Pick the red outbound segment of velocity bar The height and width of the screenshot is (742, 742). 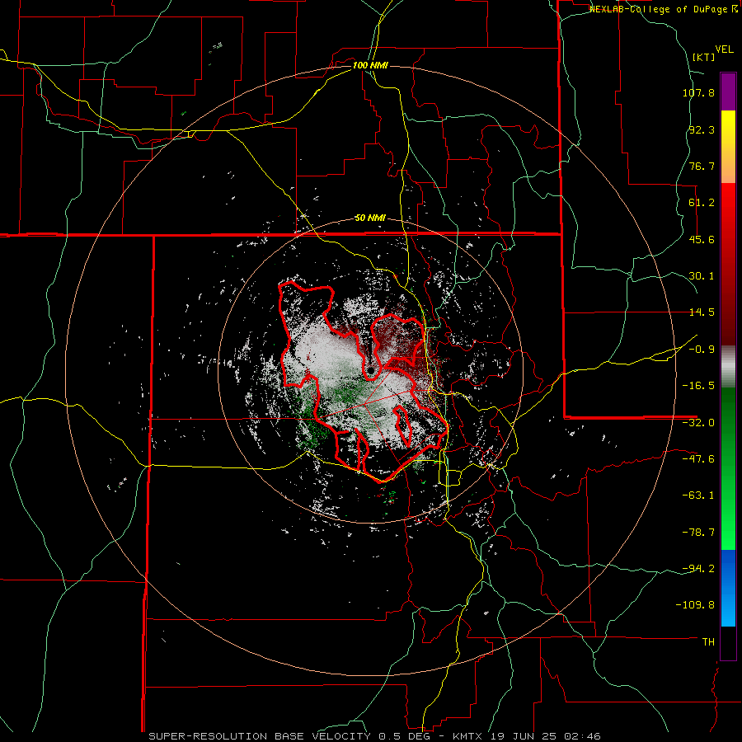click(728, 264)
